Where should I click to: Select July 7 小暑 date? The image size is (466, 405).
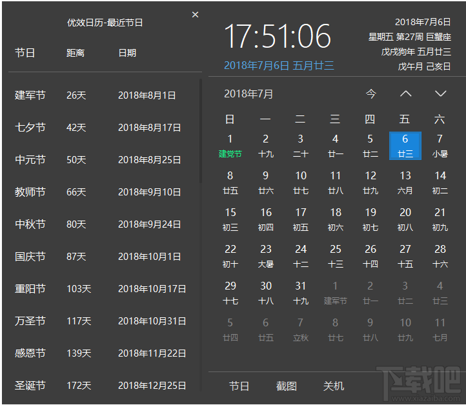[440, 146]
